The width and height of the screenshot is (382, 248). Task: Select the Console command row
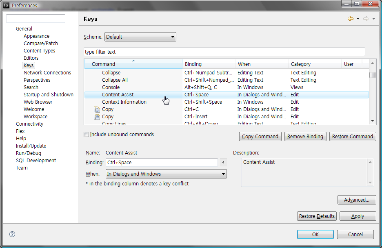[227, 87]
